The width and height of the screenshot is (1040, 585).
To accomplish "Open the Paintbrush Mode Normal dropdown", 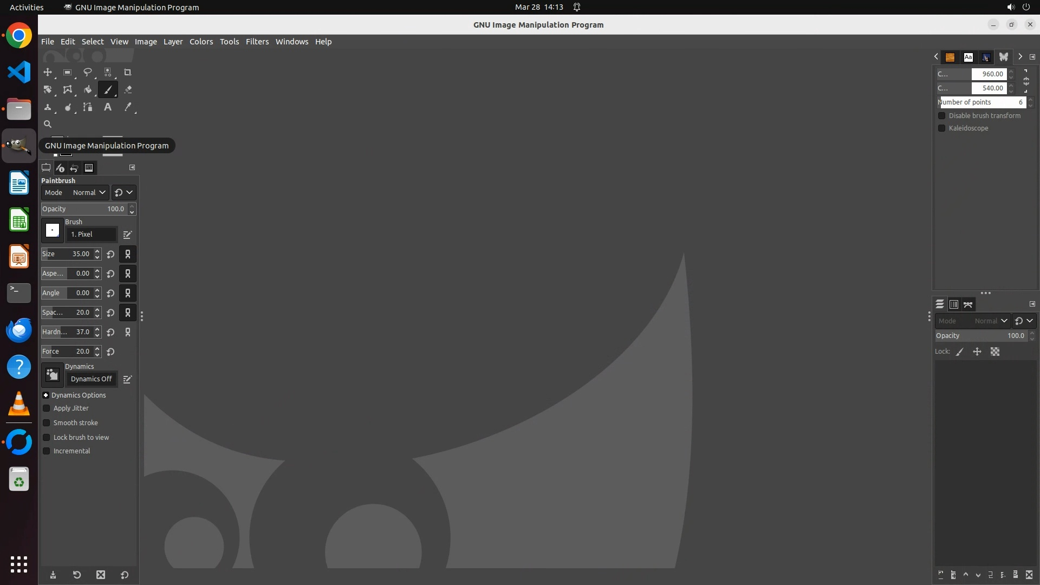I will [x=88, y=193].
